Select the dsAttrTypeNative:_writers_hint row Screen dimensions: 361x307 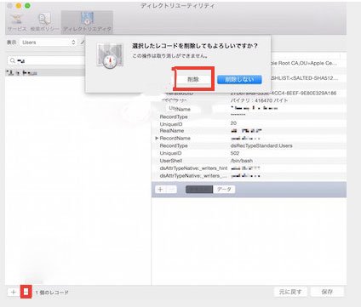pyautogui.click(x=249, y=168)
